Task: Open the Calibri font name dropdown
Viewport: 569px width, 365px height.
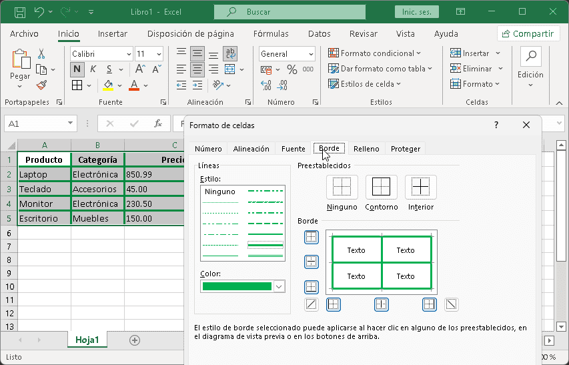Action: 128,54
